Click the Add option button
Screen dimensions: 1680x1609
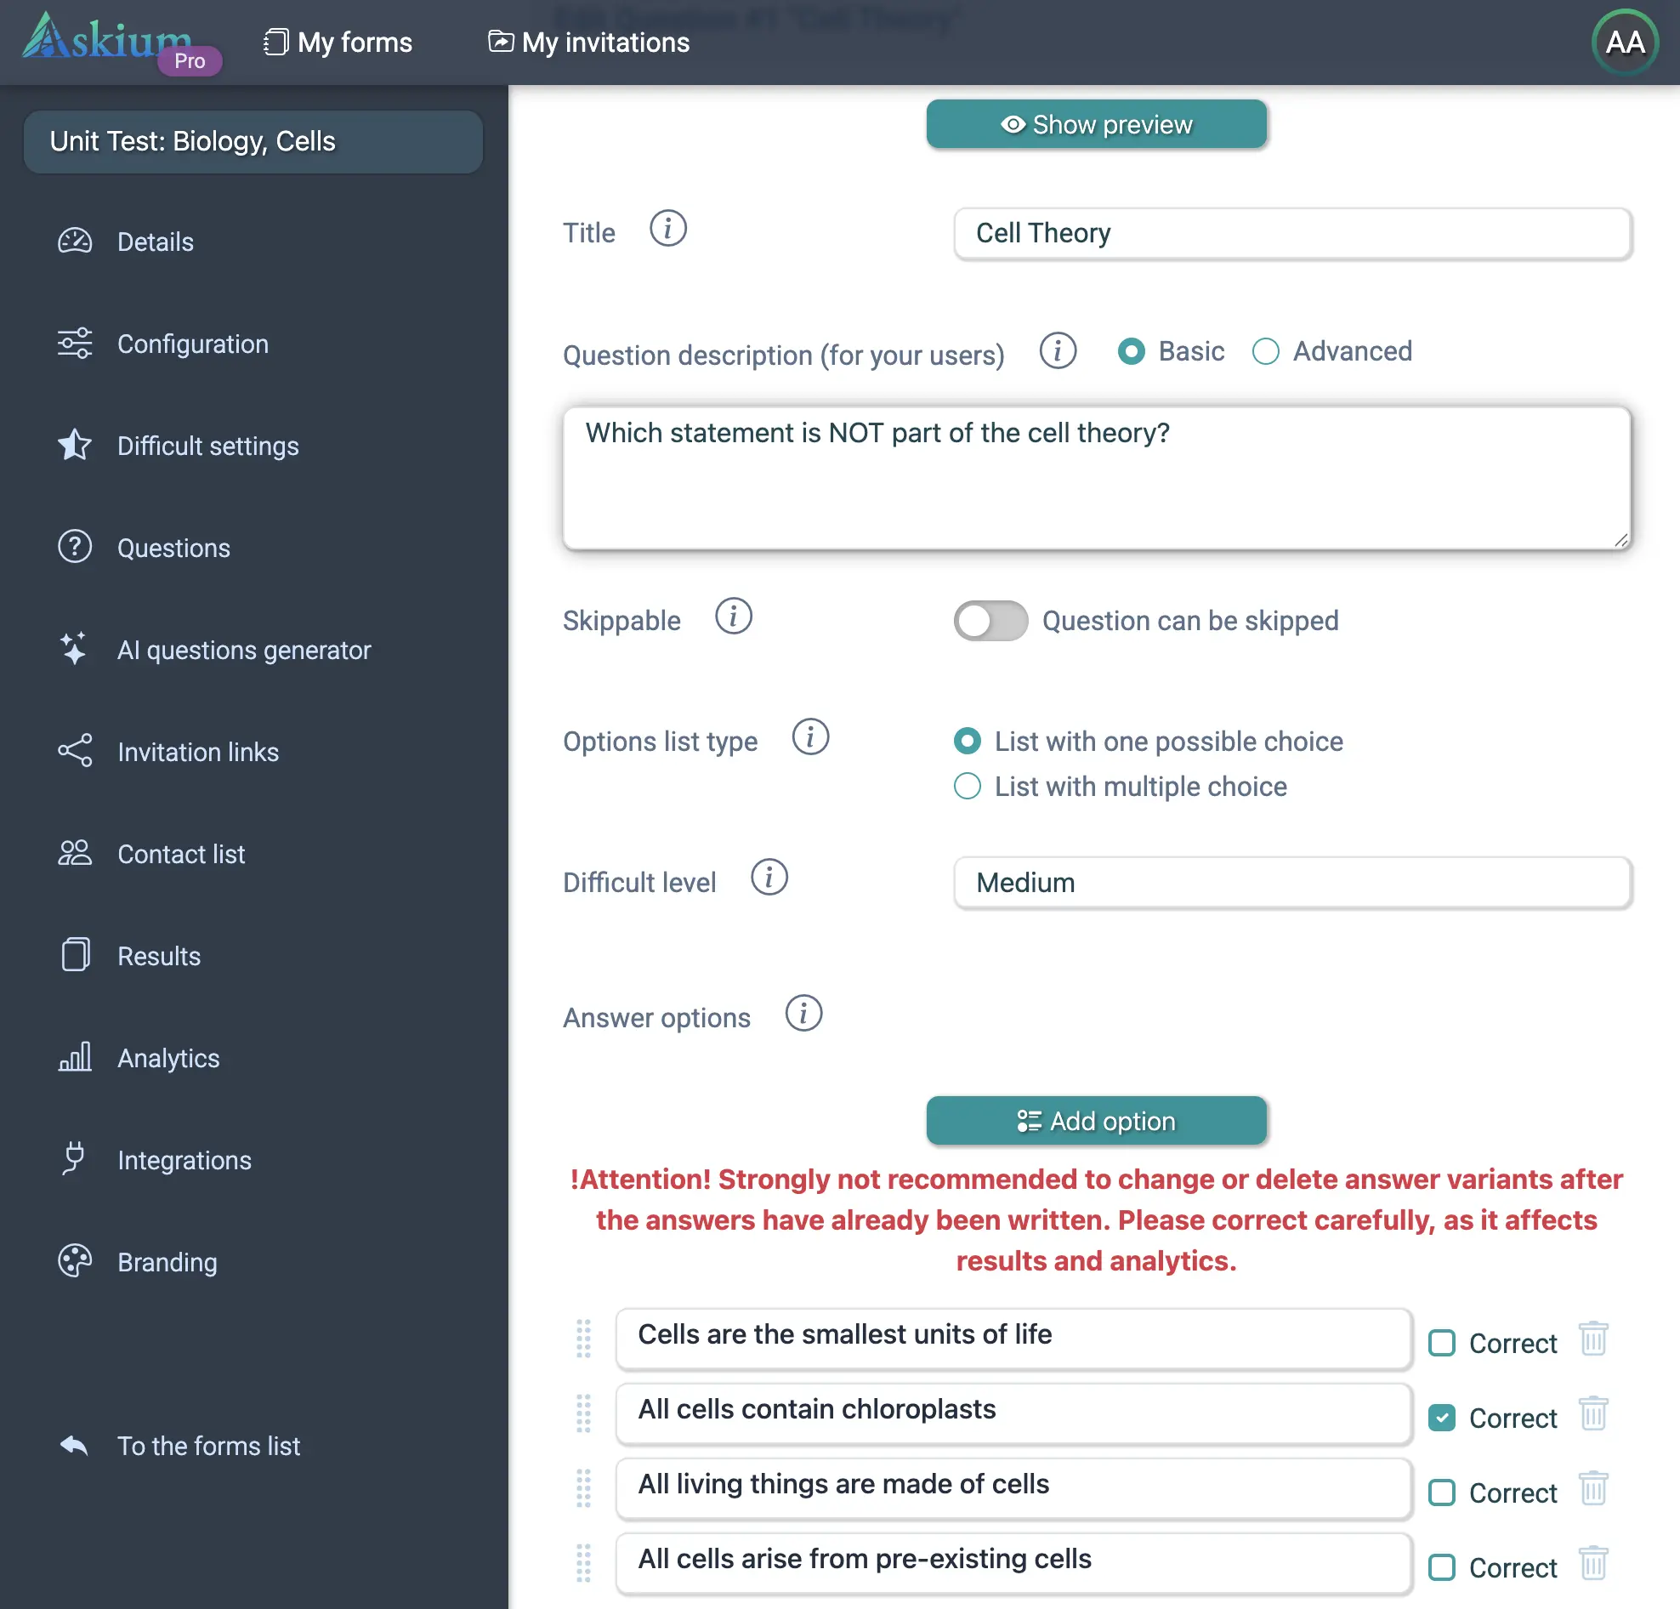[1095, 1120]
